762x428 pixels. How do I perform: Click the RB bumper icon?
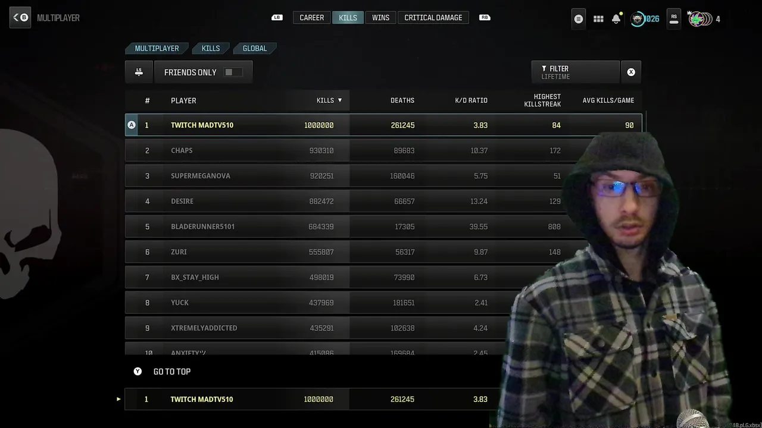[x=485, y=18]
